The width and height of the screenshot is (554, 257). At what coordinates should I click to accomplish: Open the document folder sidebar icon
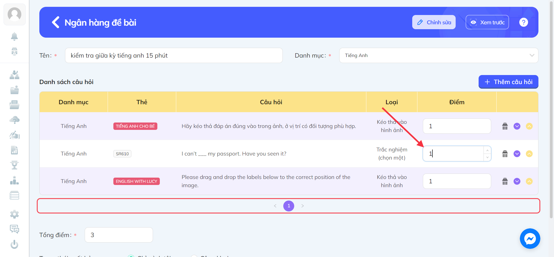14,105
